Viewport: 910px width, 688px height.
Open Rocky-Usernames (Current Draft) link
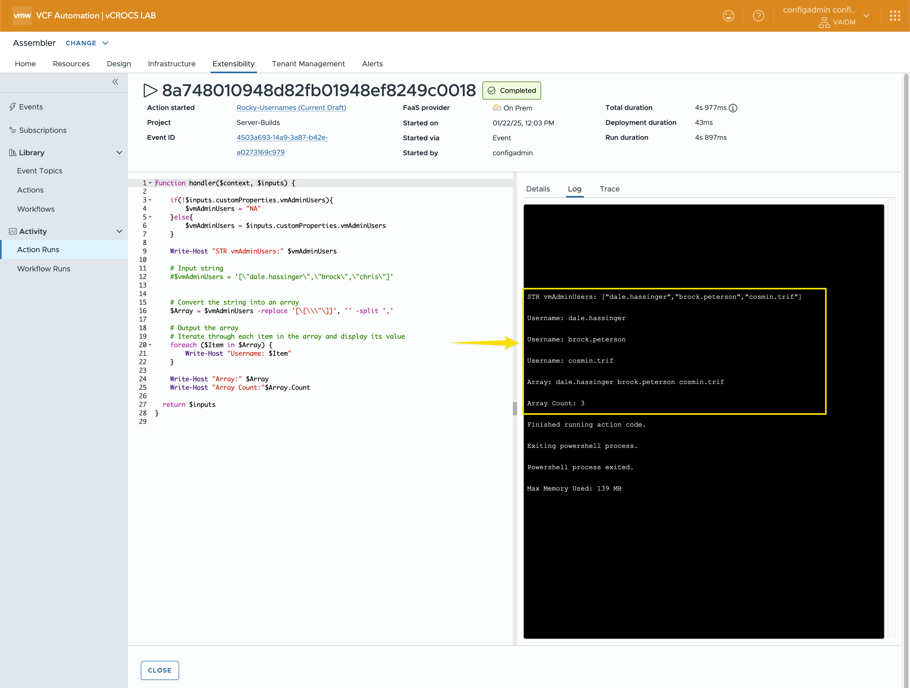(x=291, y=108)
